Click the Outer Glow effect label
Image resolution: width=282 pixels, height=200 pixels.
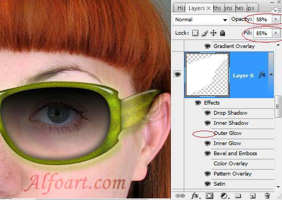pyautogui.click(x=228, y=133)
